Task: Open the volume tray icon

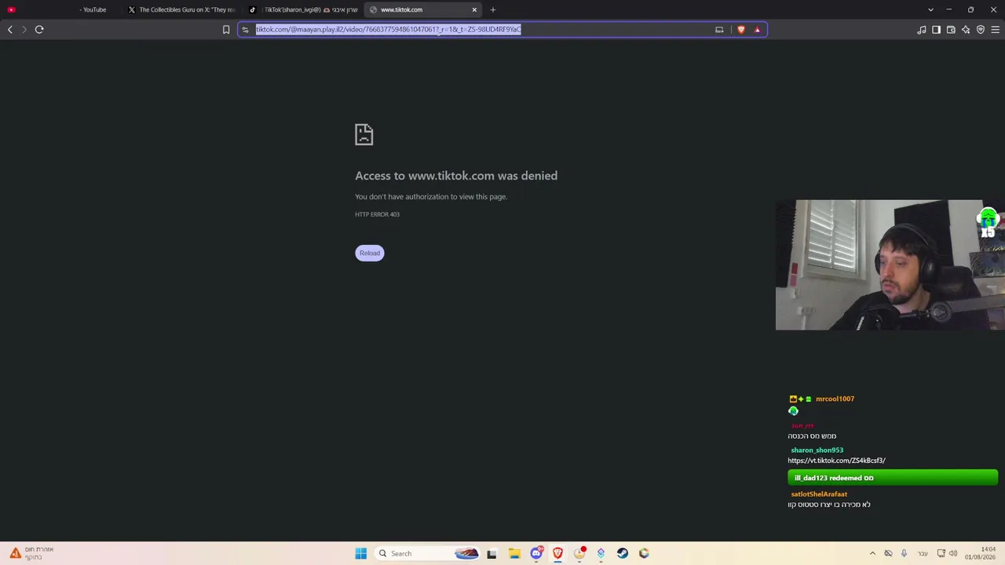Action: (x=953, y=554)
